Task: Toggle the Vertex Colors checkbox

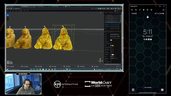Action: click(111, 44)
